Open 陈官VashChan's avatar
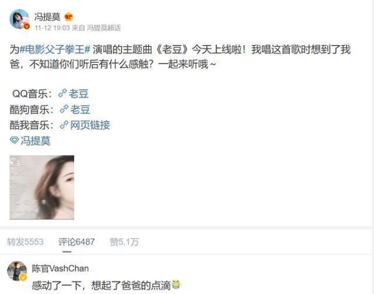This screenshot has width=374, height=294. [17, 271]
